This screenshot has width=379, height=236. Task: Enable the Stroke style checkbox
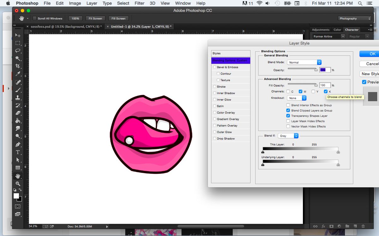215,87
